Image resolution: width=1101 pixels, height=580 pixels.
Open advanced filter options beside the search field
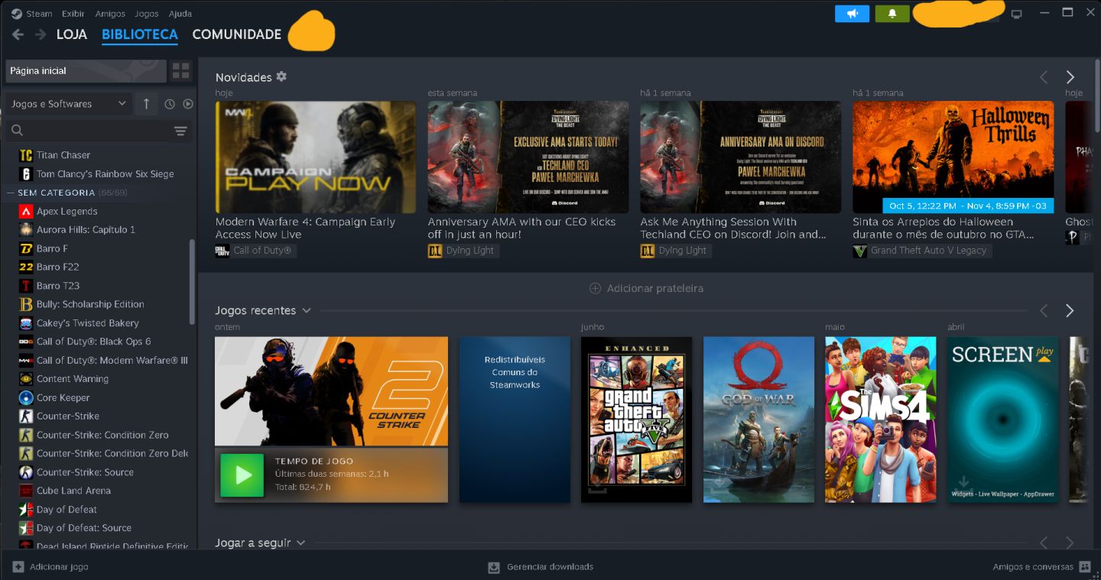pos(180,131)
